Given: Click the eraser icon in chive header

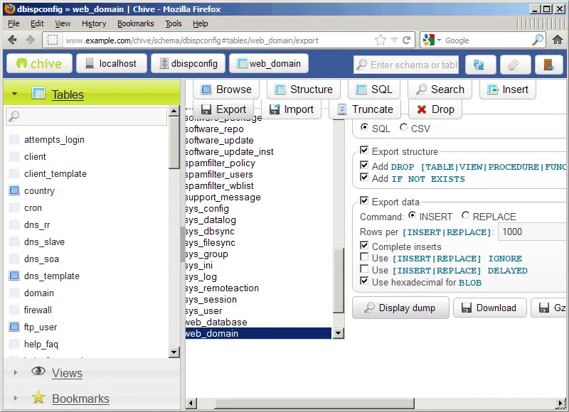Looking at the screenshot, I should [x=515, y=65].
